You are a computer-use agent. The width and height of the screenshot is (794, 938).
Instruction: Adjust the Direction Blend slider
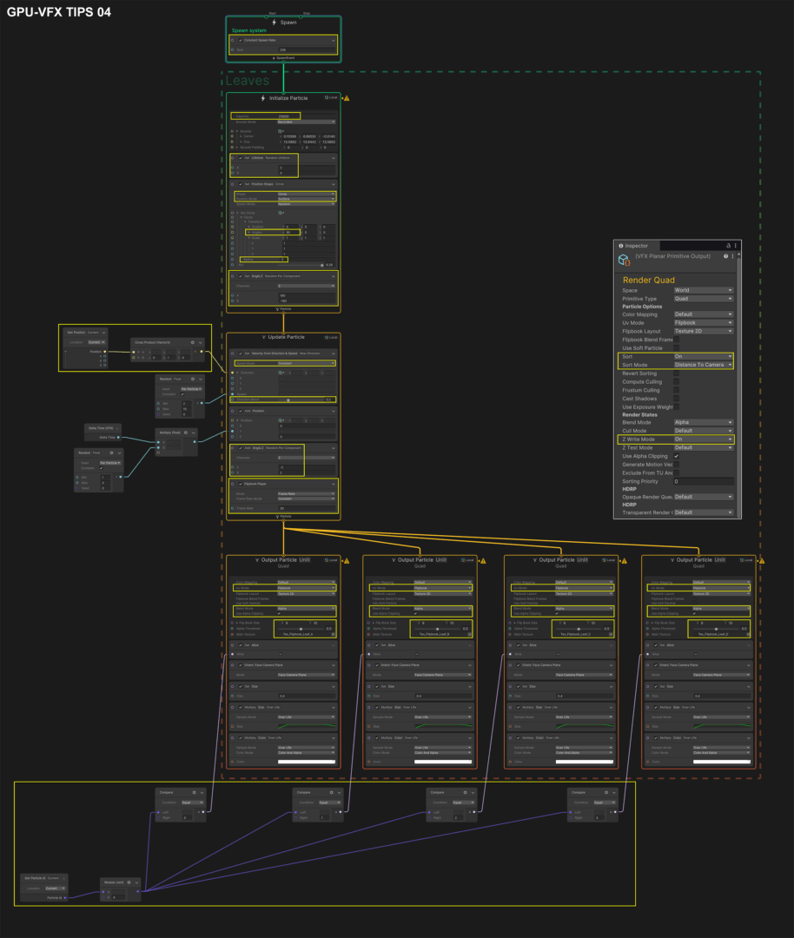pyautogui.click(x=290, y=400)
